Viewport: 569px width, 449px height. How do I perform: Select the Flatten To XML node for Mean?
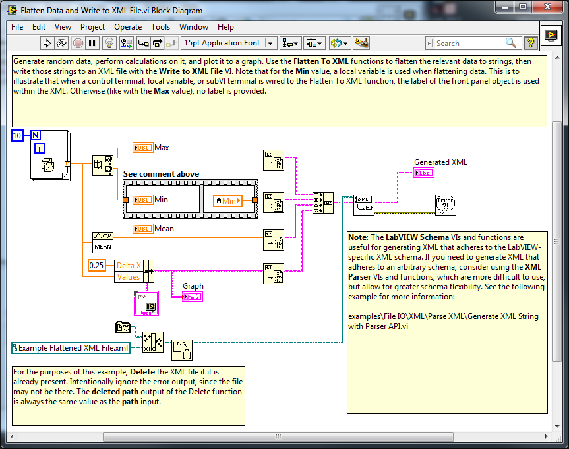[x=274, y=240]
